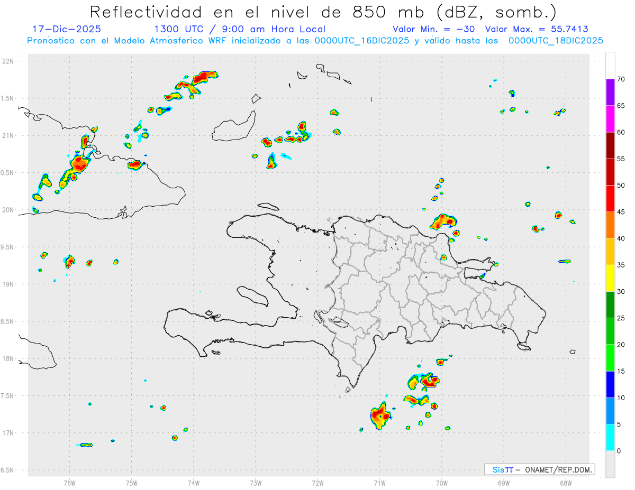This screenshot has height=490, width=635.
Task: Click the '35' label on the color scale
Action: [x=621, y=265]
